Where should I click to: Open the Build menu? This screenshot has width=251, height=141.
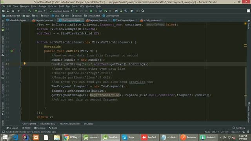coord(61,6)
